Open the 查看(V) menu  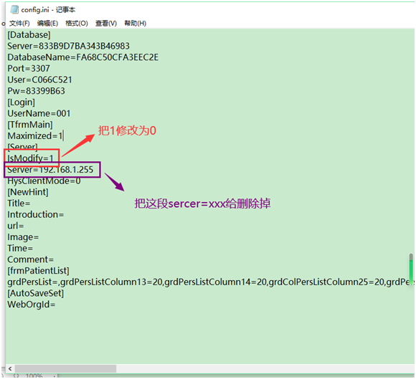106,24
